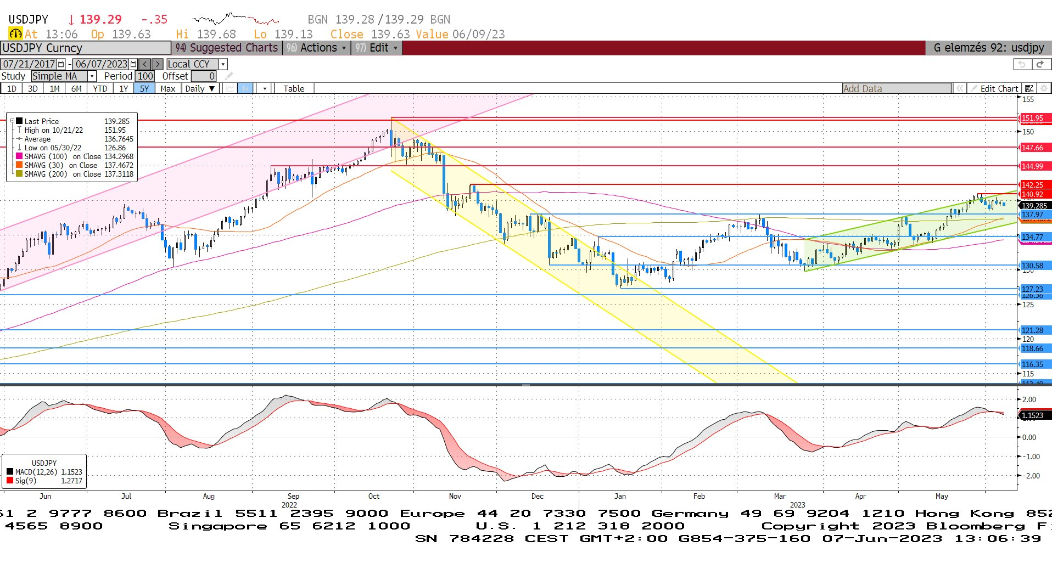Click the intraday sparkline thumbnail
This screenshot has width=1052, height=569.
tap(236, 19)
